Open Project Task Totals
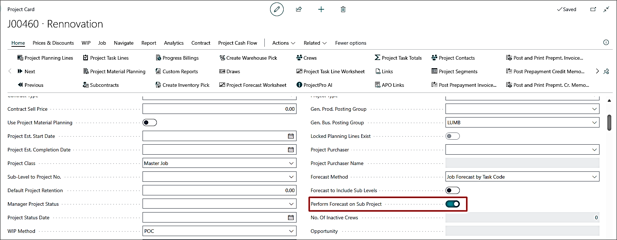617x240 pixels. coord(398,58)
